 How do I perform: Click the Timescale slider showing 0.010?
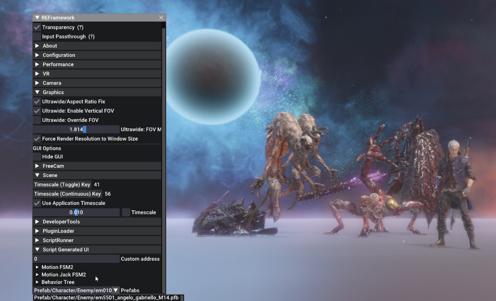pyautogui.click(x=76, y=212)
